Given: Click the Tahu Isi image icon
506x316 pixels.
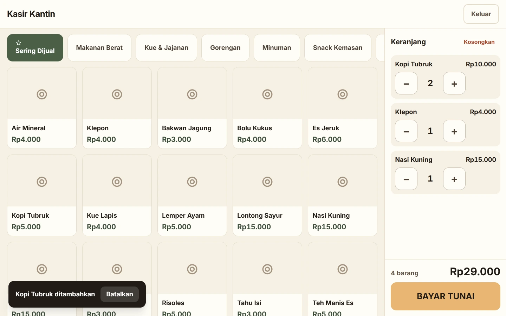Looking at the screenshot, I should tap(267, 269).
